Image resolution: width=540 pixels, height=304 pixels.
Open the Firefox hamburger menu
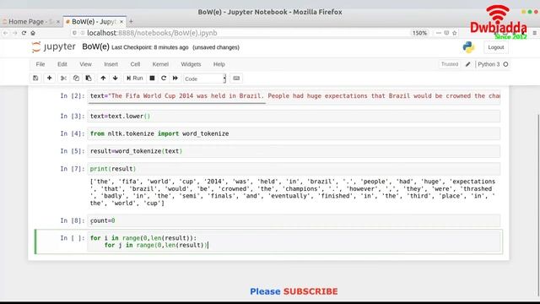(534, 33)
